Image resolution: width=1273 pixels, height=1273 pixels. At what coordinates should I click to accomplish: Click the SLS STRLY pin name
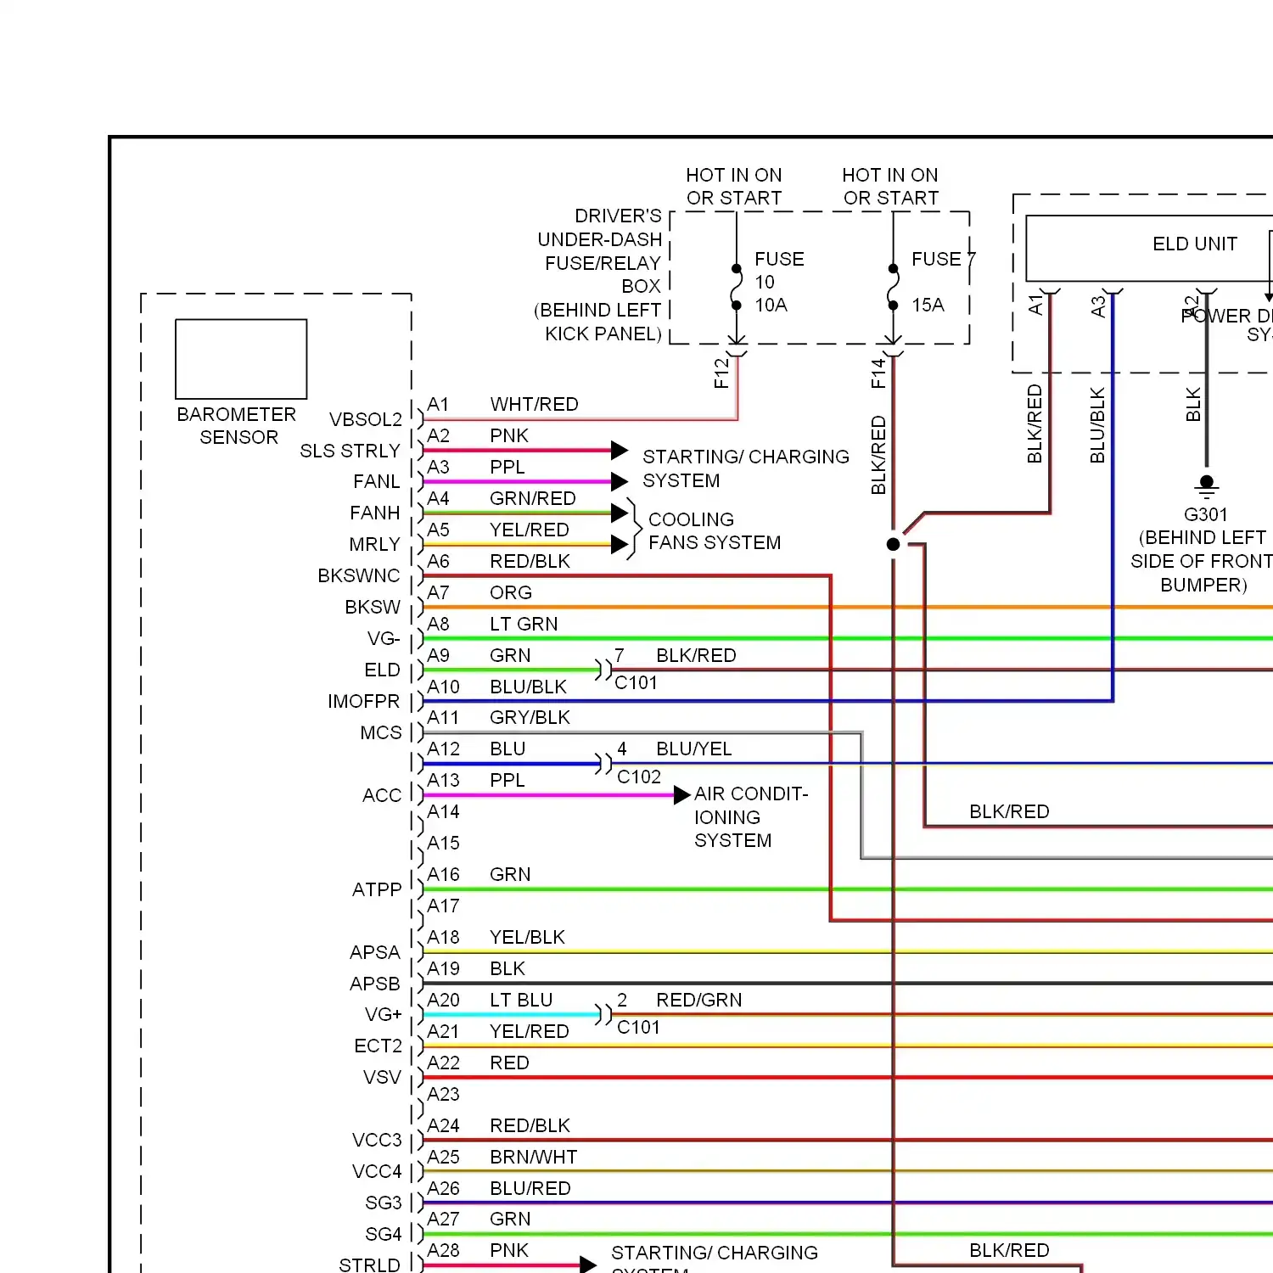[350, 451]
